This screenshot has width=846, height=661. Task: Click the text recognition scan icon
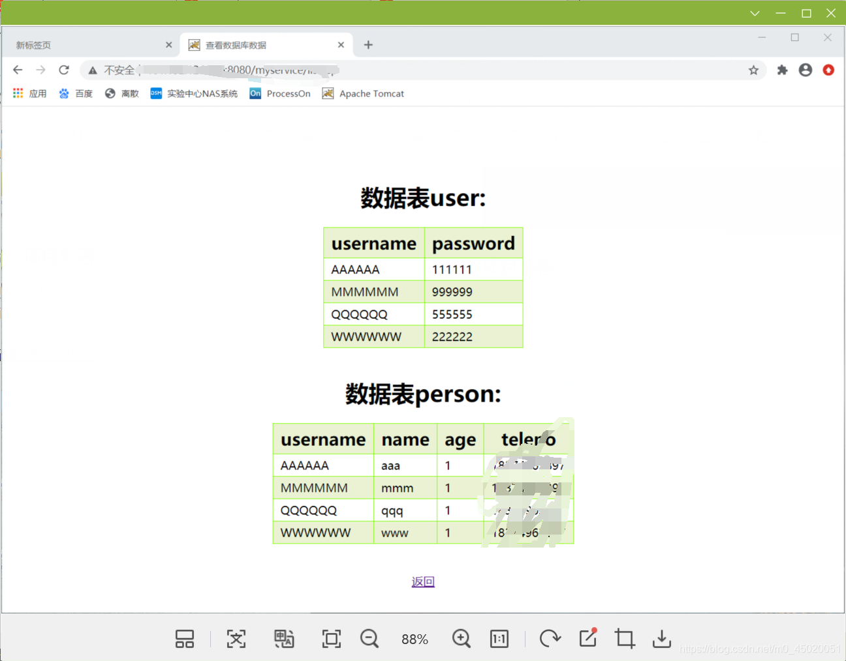coord(236,639)
